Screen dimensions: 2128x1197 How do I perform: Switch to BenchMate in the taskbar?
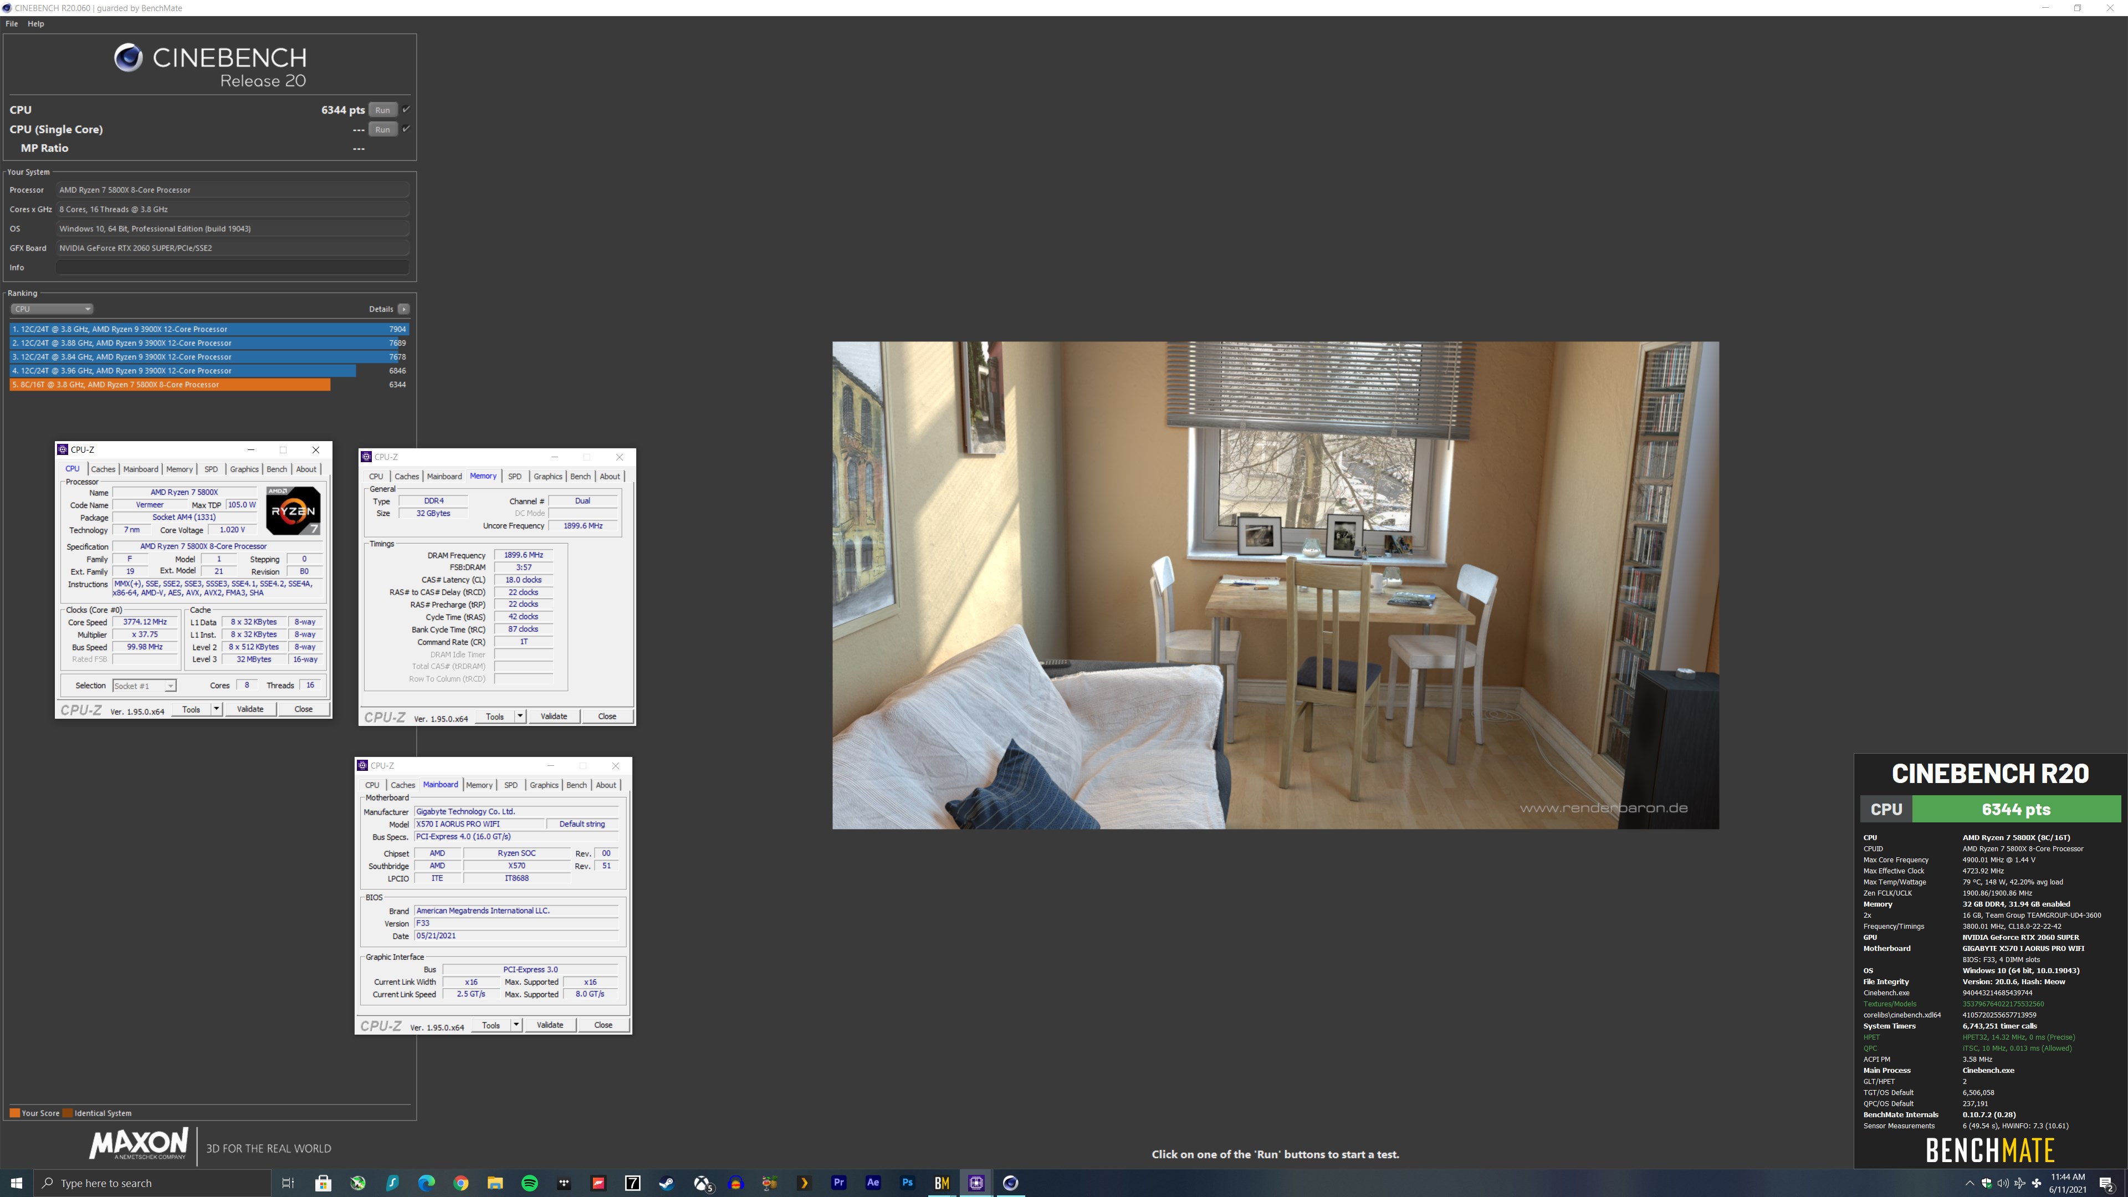pyautogui.click(x=942, y=1183)
